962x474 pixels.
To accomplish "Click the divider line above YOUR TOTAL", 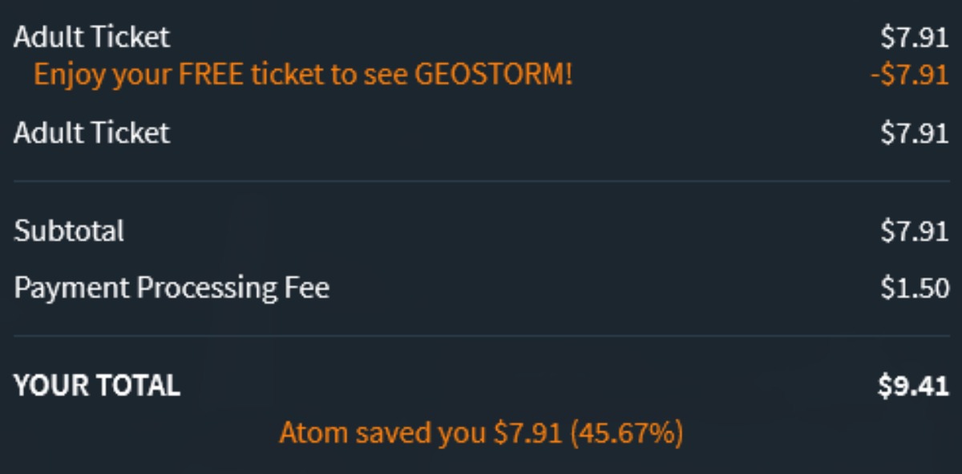I will [481, 336].
